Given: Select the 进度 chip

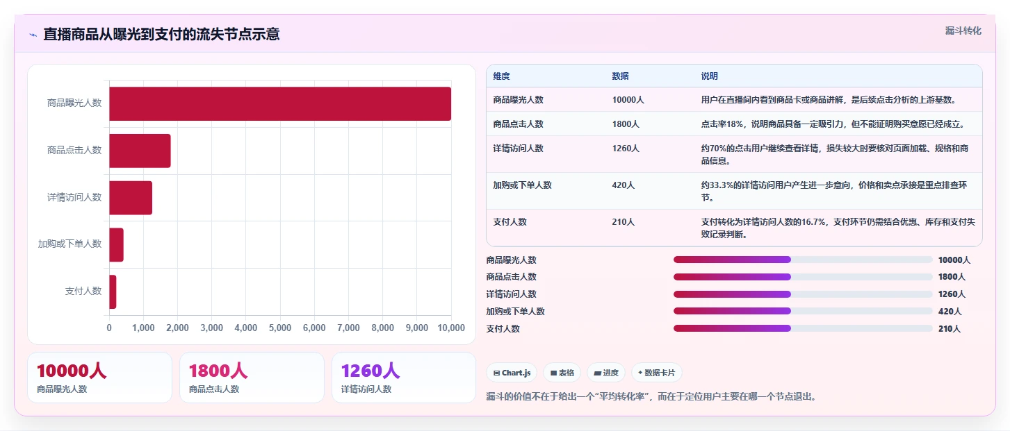Looking at the screenshot, I should point(606,373).
